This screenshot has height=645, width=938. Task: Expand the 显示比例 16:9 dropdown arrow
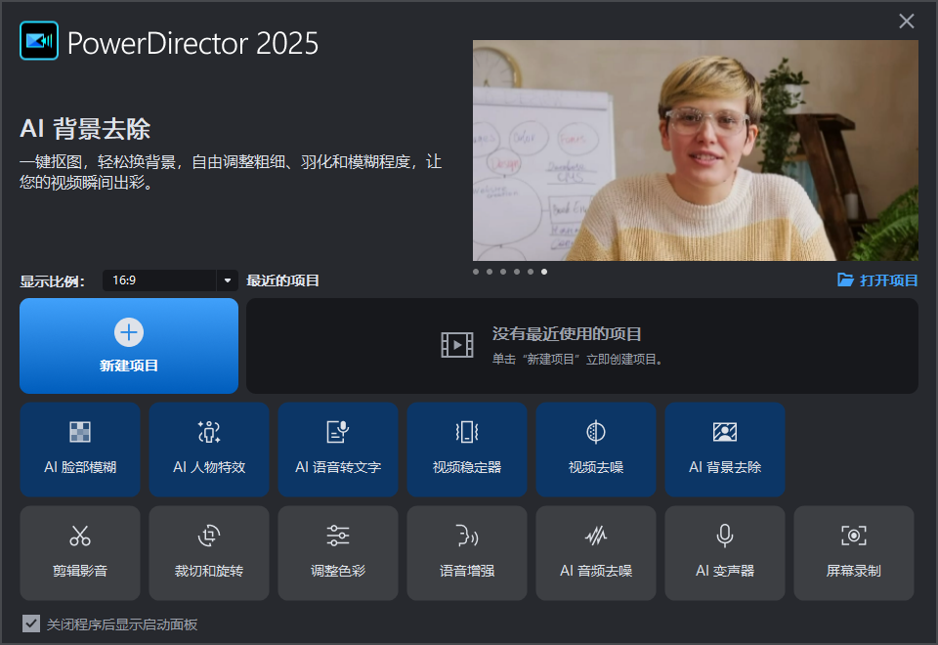228,280
